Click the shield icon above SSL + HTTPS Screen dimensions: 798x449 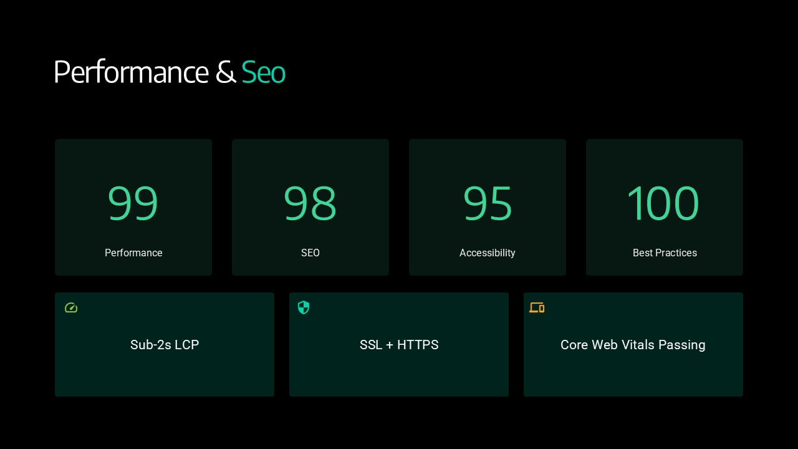coord(304,307)
